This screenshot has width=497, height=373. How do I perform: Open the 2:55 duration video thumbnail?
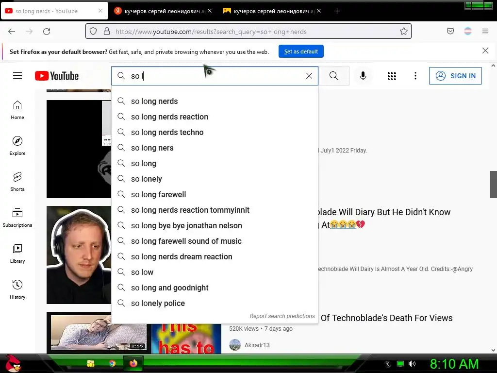pos(99,332)
